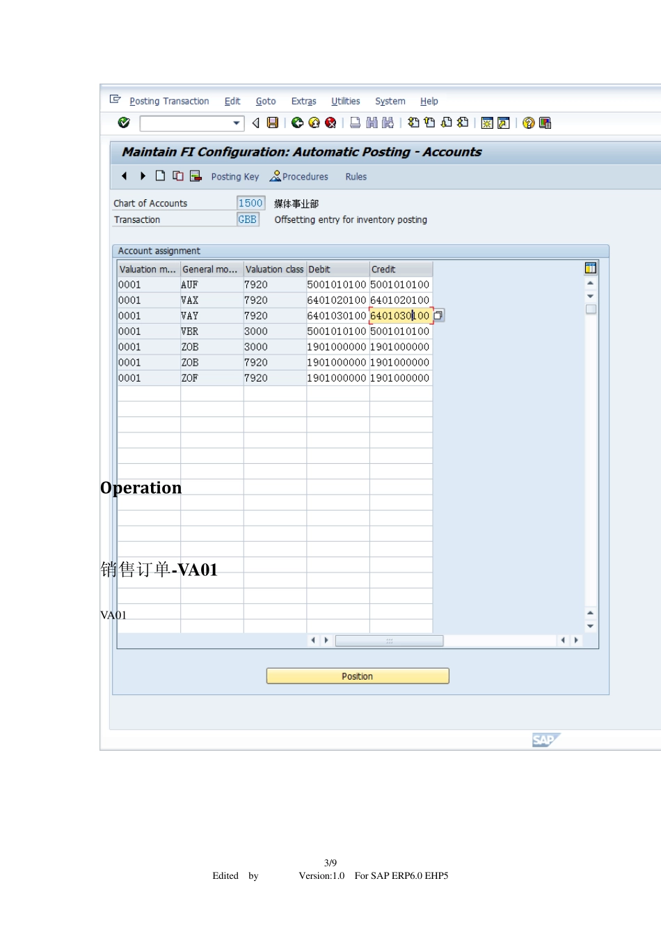This screenshot has width=661, height=936.
Task: Click the vertical scroll down arrow below it
Action: coord(591,296)
